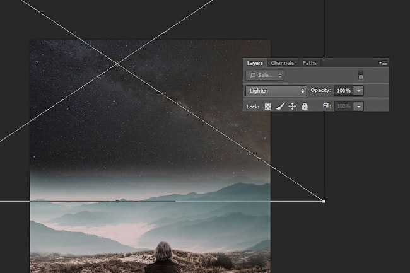Click the Opacity label
The height and width of the screenshot is (273, 410).
coord(320,90)
